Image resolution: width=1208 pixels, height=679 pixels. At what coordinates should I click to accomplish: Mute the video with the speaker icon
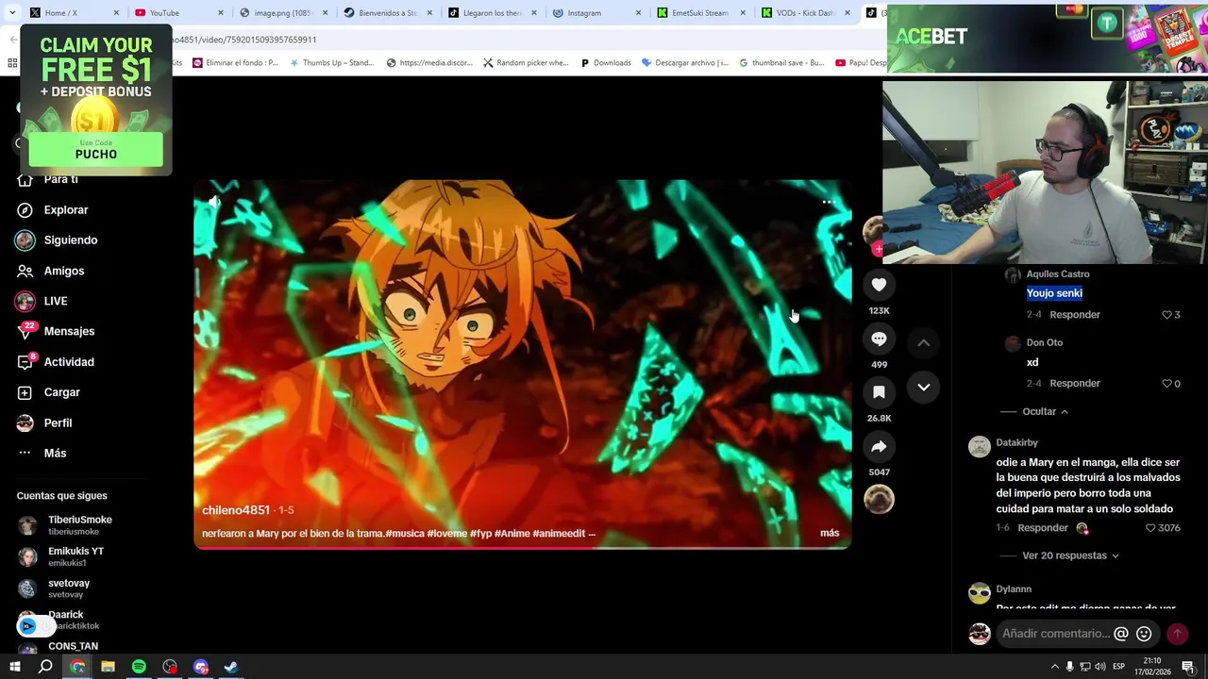click(214, 201)
